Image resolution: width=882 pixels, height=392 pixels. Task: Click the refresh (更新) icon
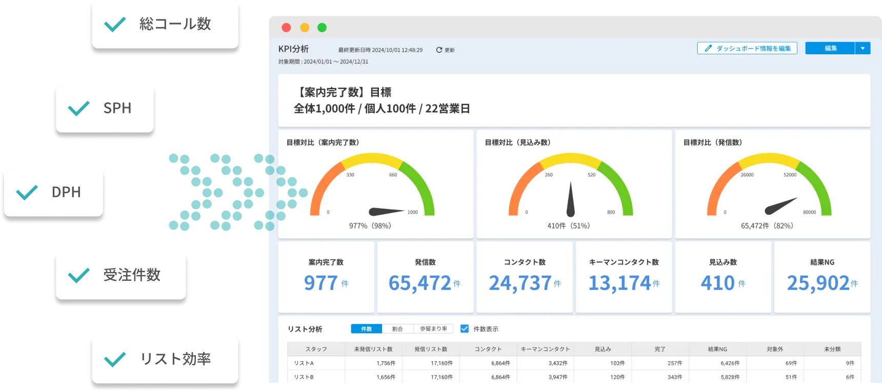439,50
